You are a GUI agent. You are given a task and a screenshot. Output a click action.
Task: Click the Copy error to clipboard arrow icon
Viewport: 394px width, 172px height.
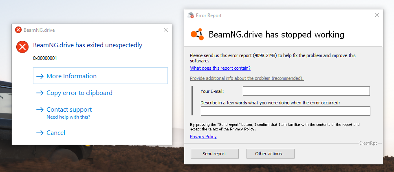tap(40, 93)
